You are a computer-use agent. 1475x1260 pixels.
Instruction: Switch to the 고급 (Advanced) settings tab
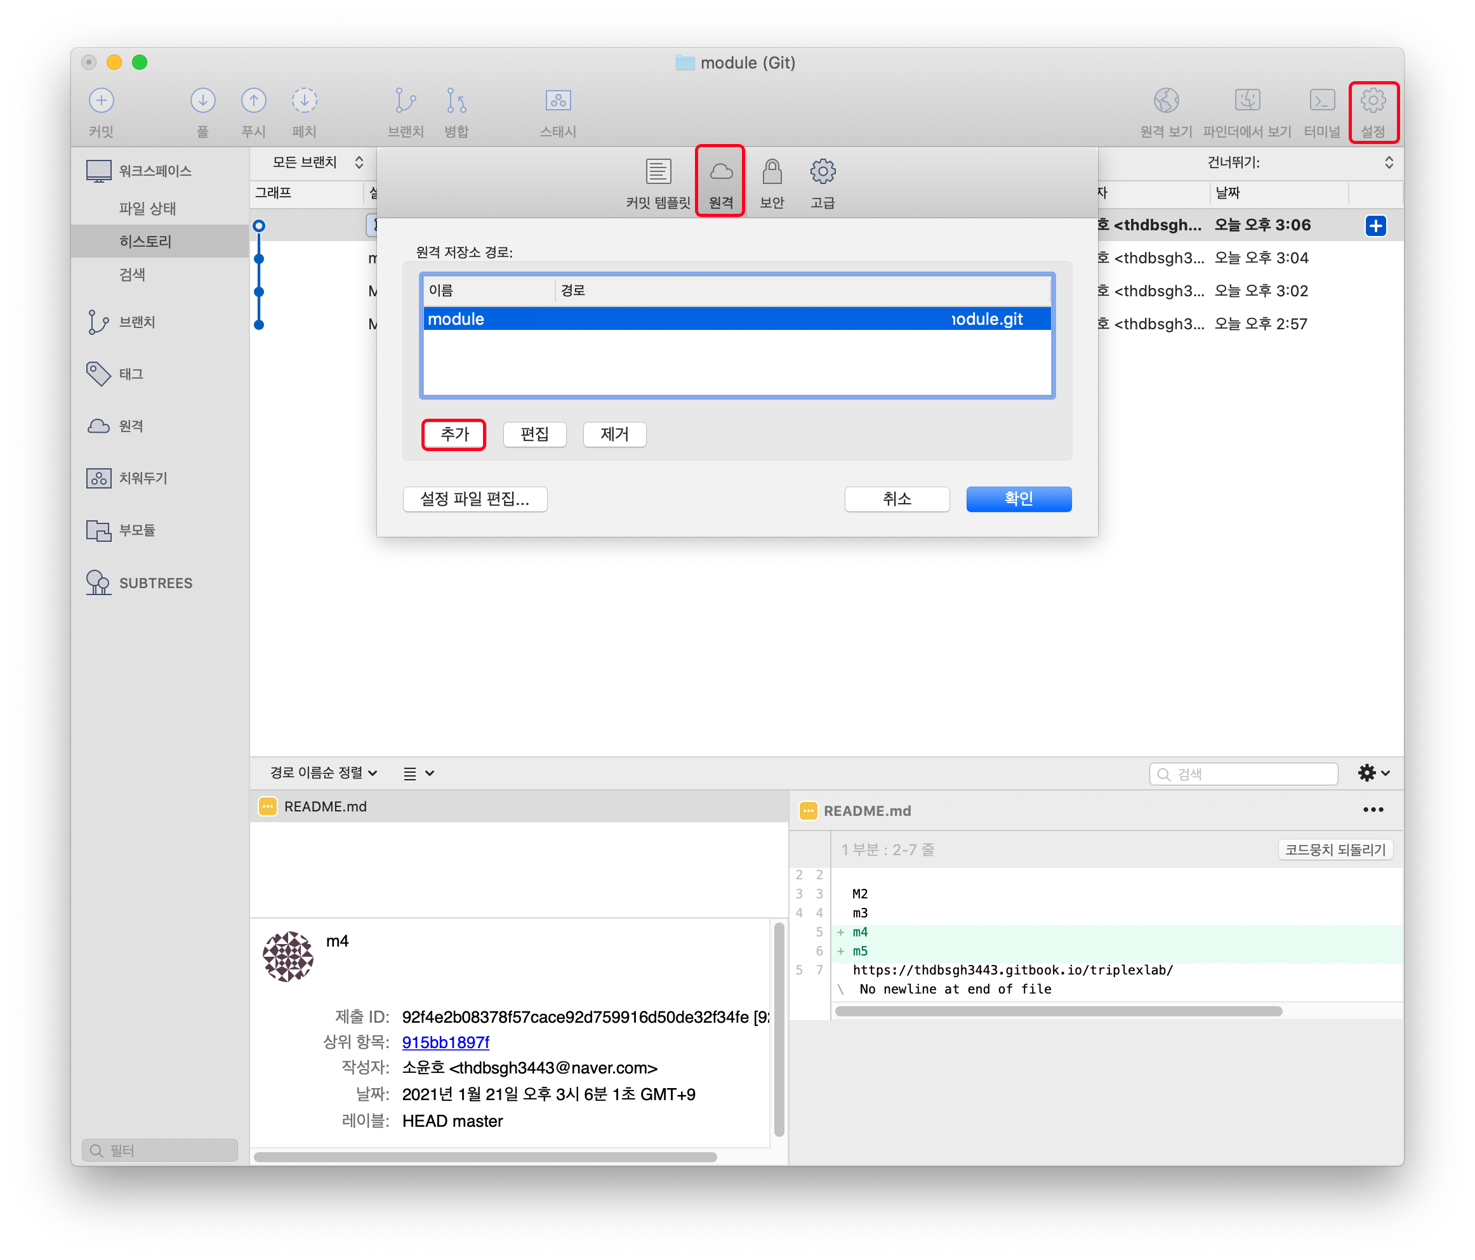point(822,183)
